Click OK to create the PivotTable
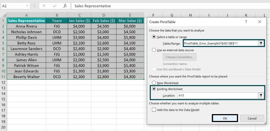This screenshot has height=131, width=270. coord(225,118)
